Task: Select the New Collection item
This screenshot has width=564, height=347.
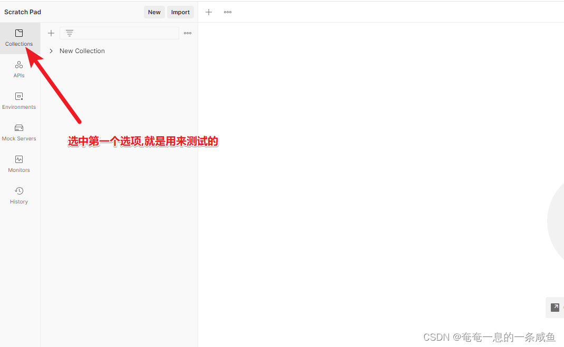Action: tap(82, 51)
